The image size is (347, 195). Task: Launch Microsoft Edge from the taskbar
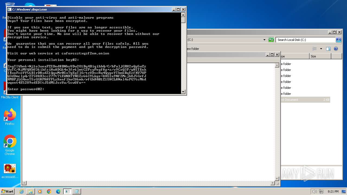[58, 191]
